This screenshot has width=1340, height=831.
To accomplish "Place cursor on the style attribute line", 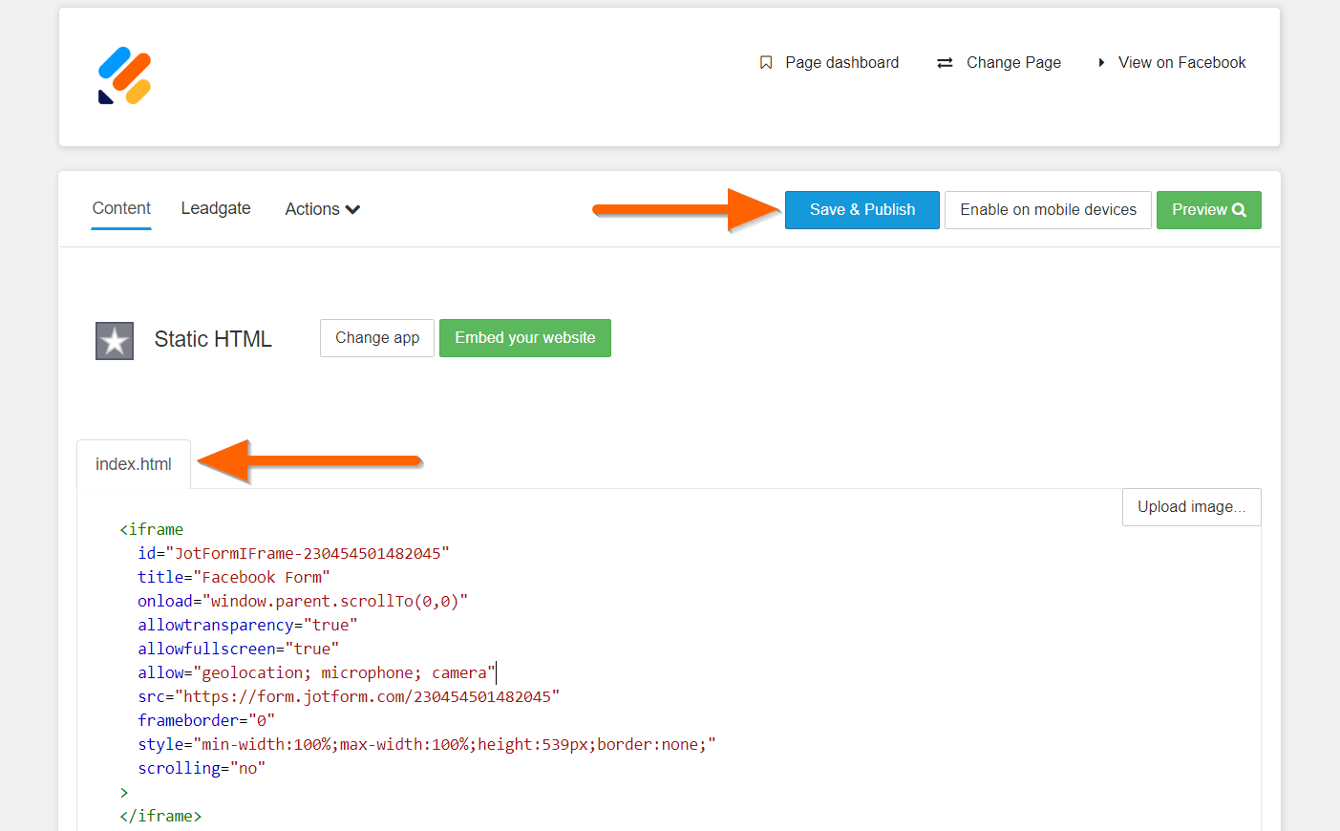I will [426, 745].
